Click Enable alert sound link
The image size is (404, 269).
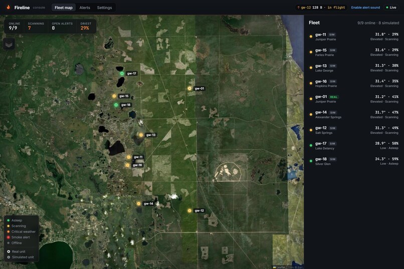(x=365, y=8)
